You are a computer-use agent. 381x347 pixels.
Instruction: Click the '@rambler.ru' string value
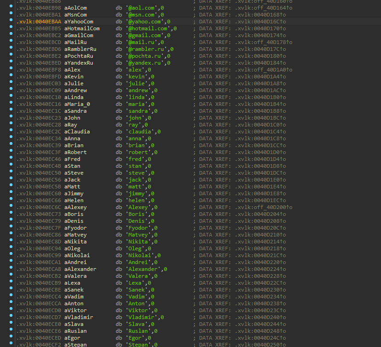[x=148, y=49]
